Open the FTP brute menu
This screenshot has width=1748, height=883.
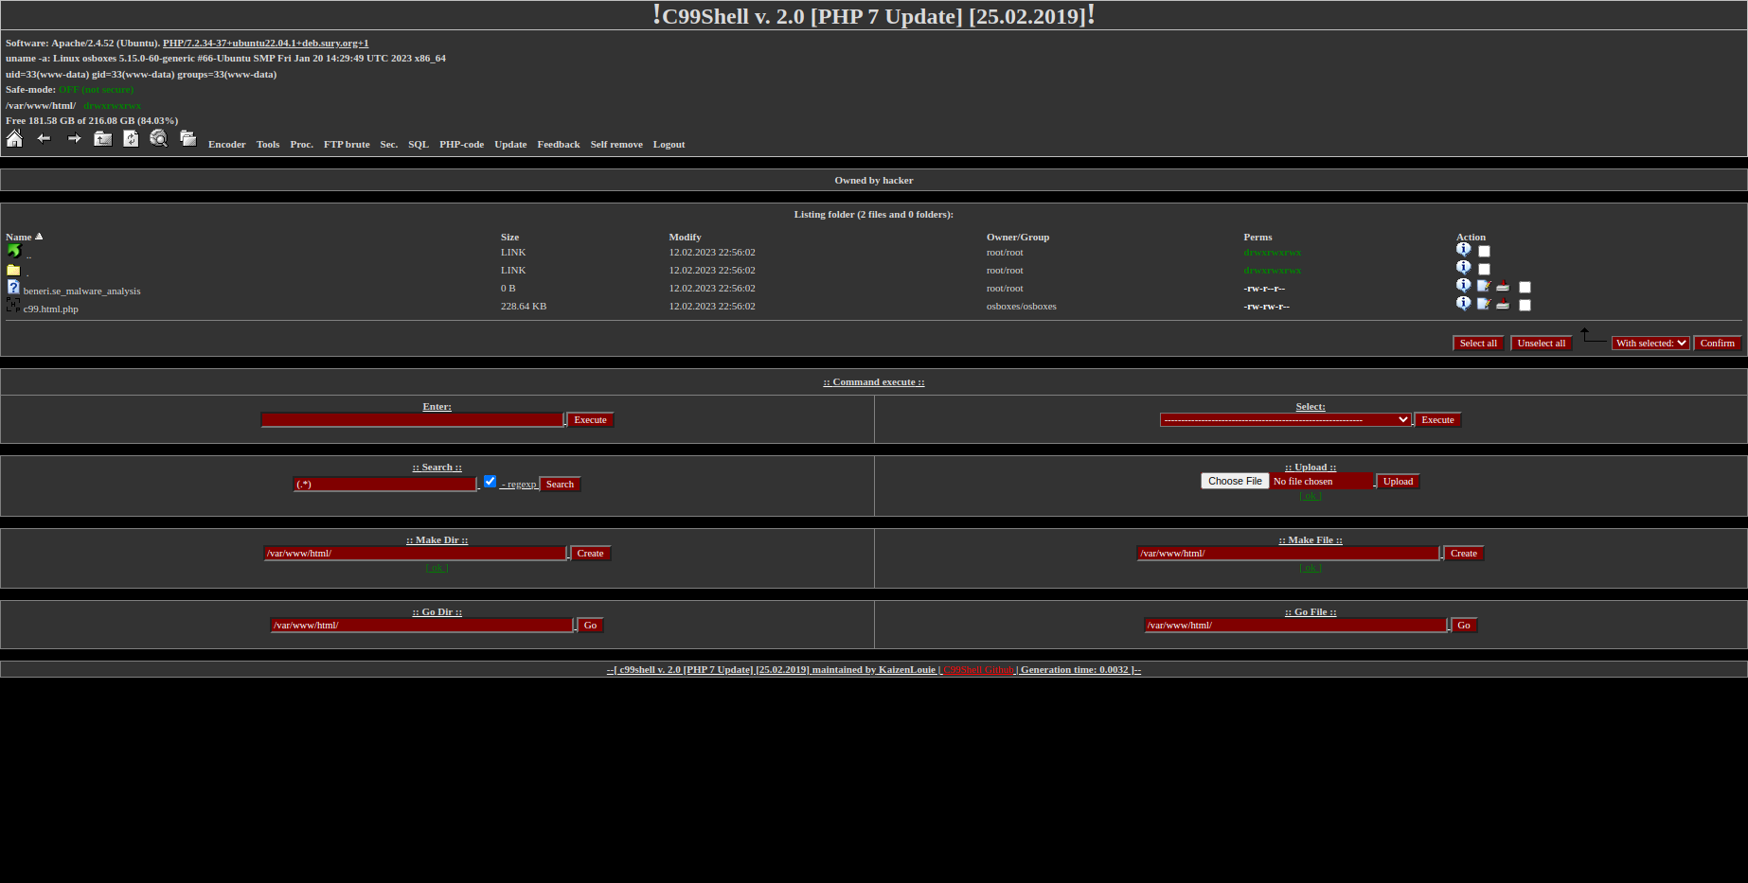click(347, 145)
